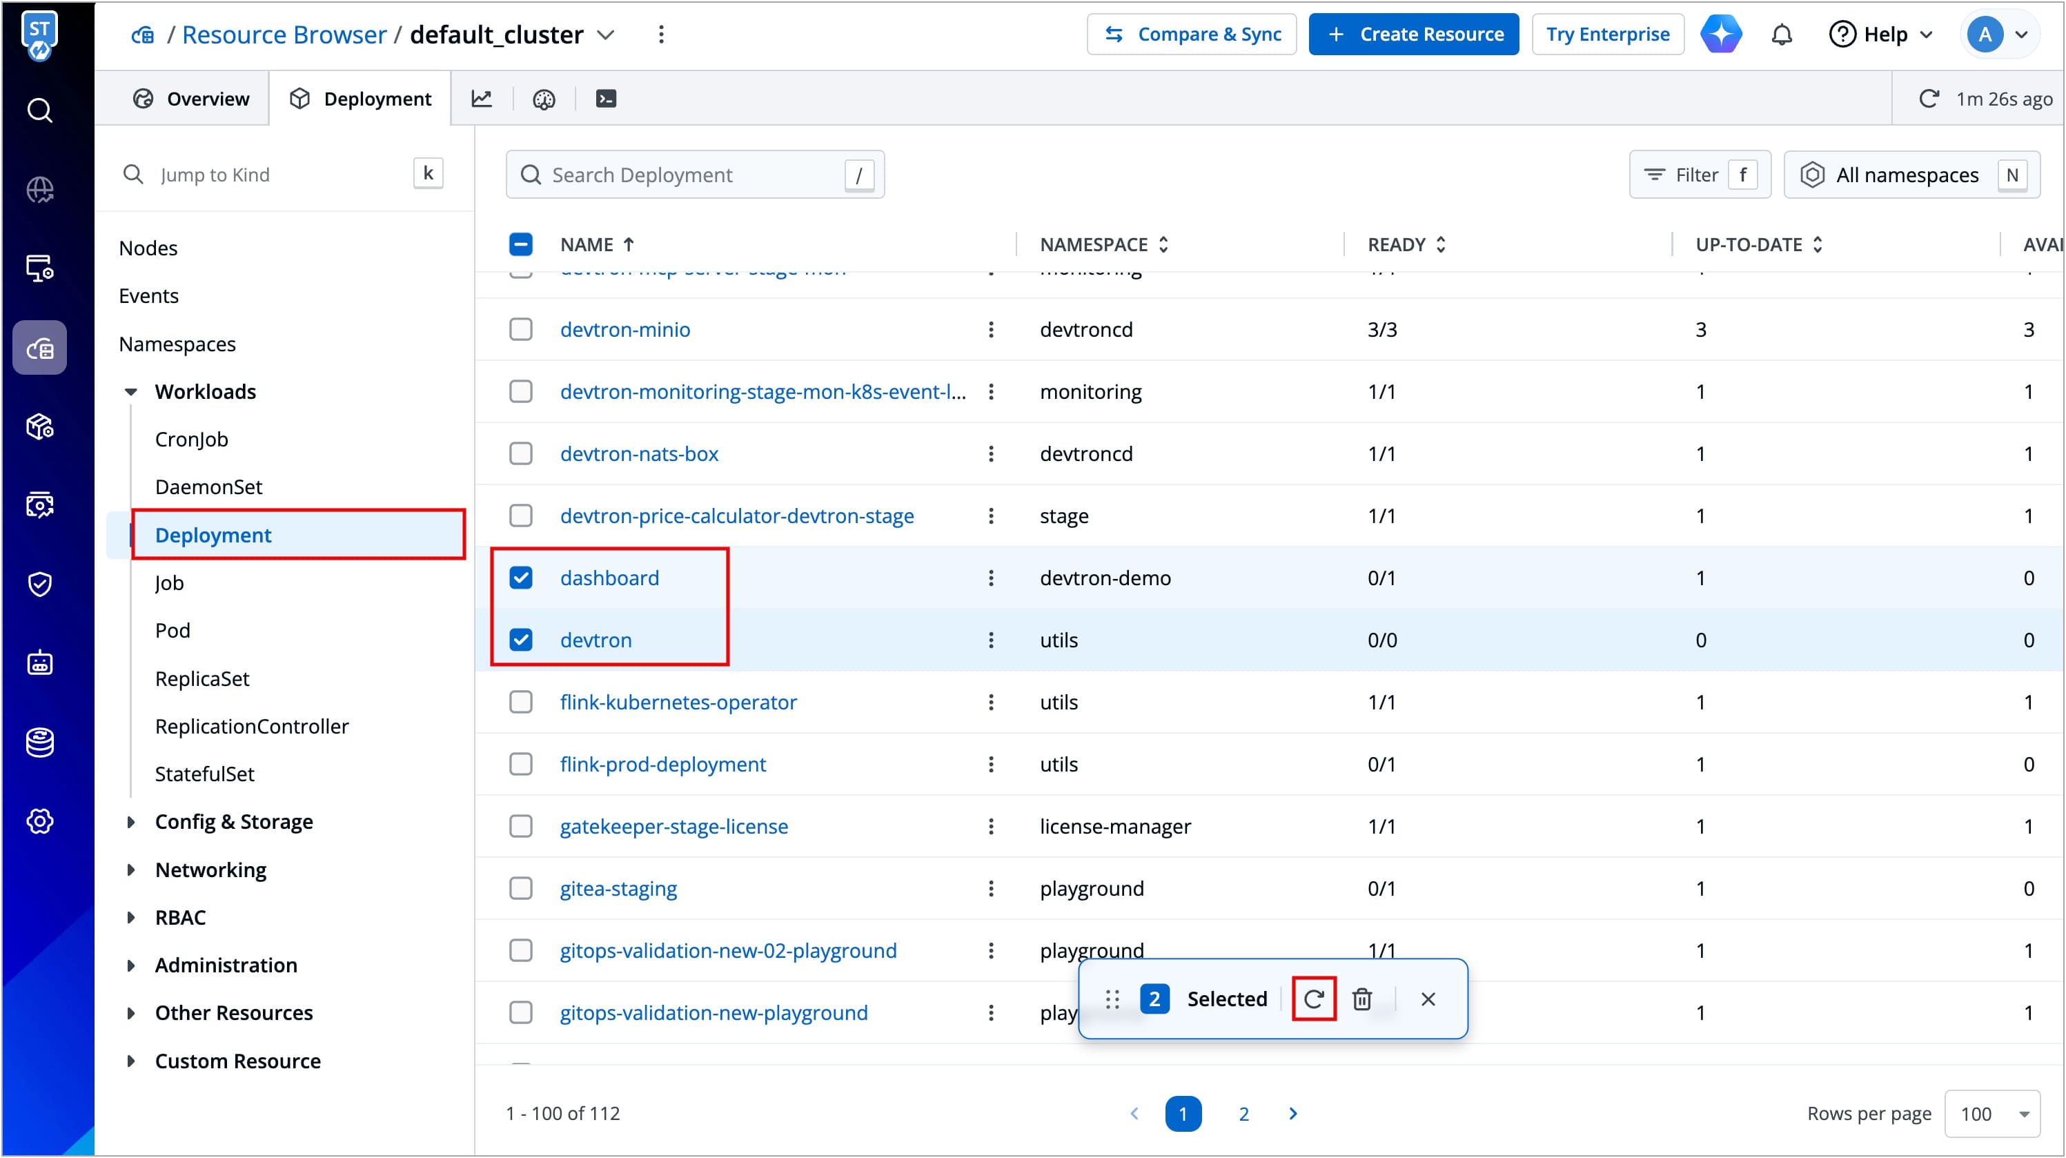This screenshot has height=1158, width=2066.
Task: Click the notification bell icon
Action: pyautogui.click(x=1781, y=35)
